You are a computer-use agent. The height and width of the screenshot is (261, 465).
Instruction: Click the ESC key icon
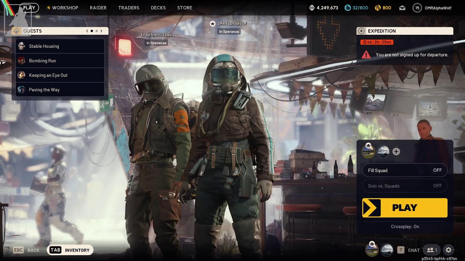pos(19,250)
